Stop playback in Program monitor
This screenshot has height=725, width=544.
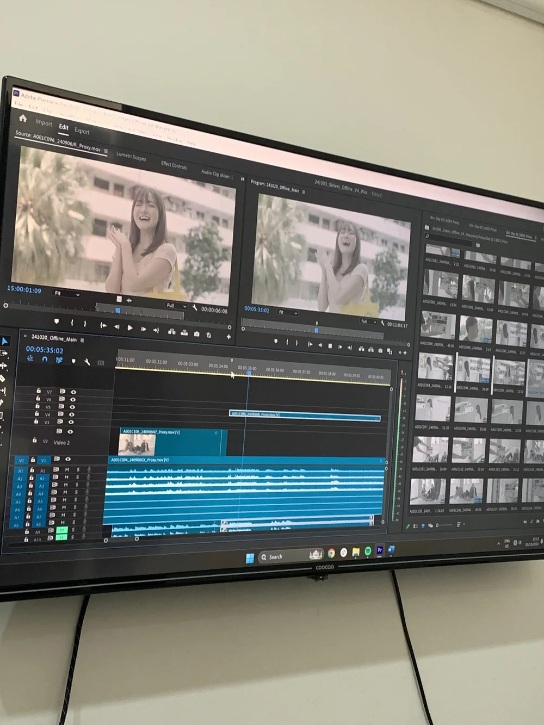point(330,345)
